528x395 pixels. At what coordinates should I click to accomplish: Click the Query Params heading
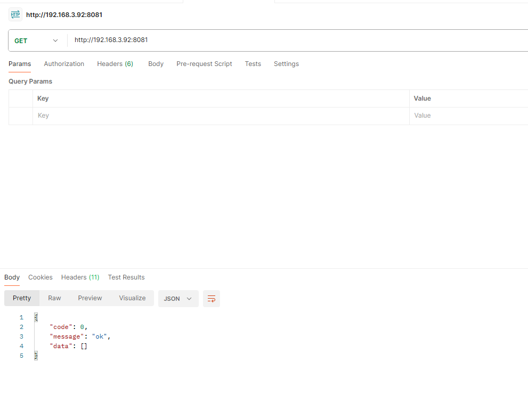coord(30,81)
